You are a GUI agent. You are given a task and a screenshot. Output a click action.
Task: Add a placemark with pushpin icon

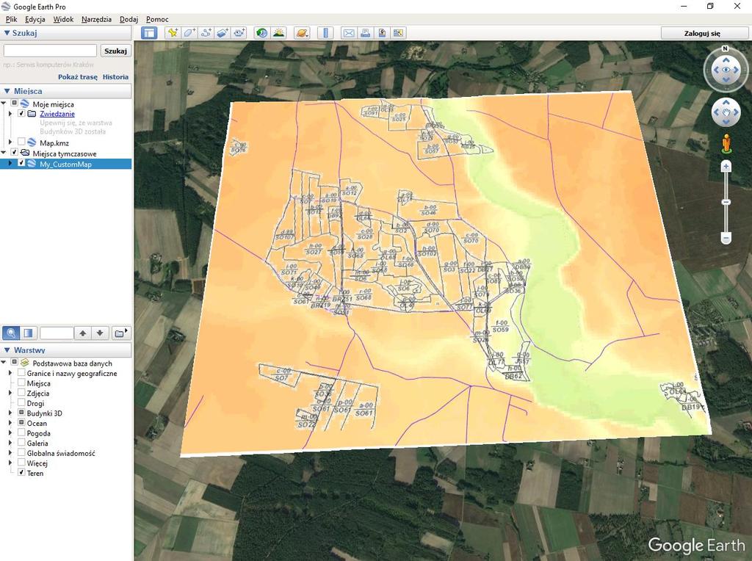[x=173, y=33]
